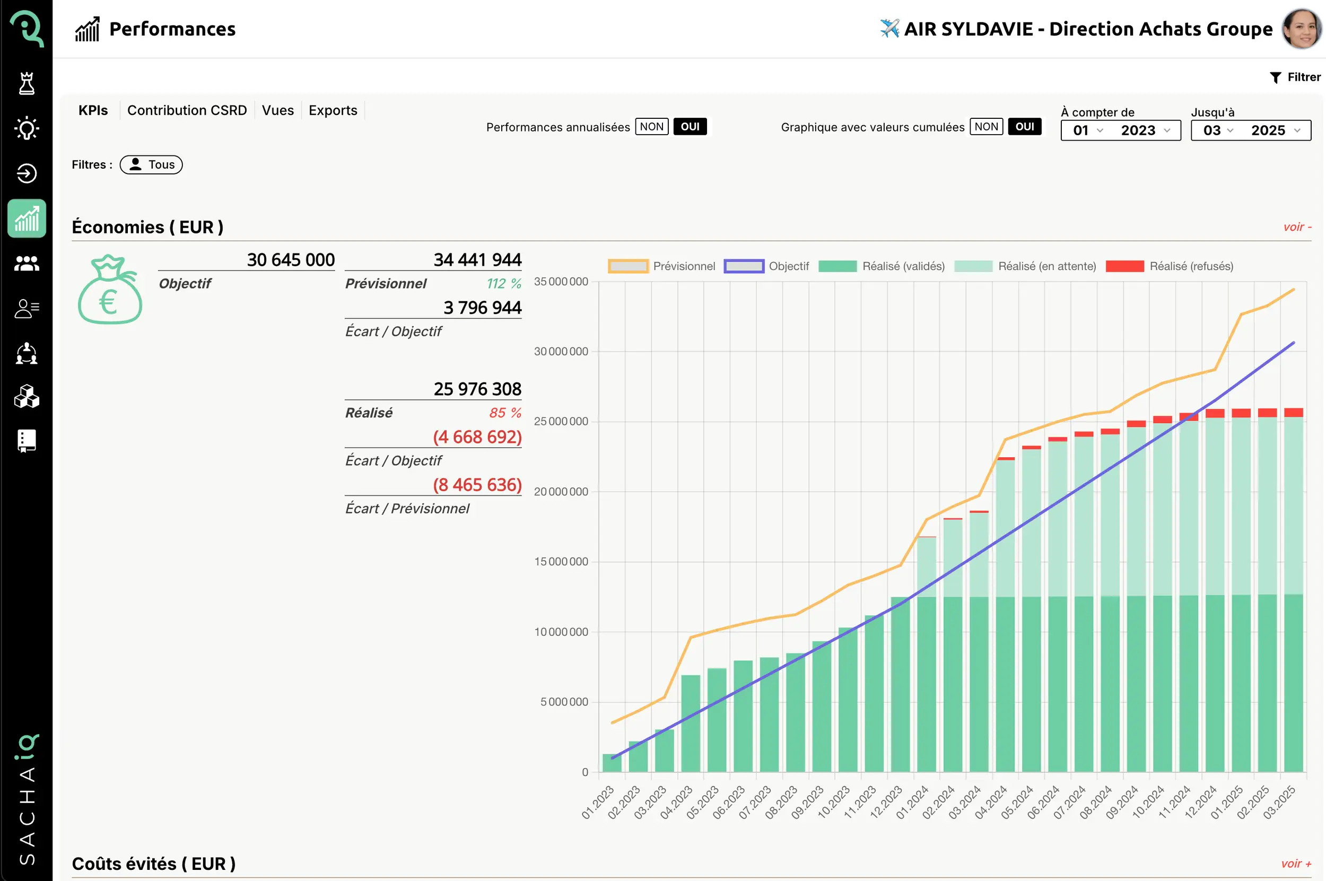This screenshot has height=881, width=1326.
Task: Click the chess queen sidebar icon
Action: tap(27, 84)
